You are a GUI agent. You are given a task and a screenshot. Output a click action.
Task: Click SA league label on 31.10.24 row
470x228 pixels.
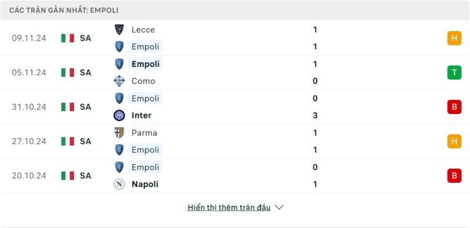tap(85, 107)
